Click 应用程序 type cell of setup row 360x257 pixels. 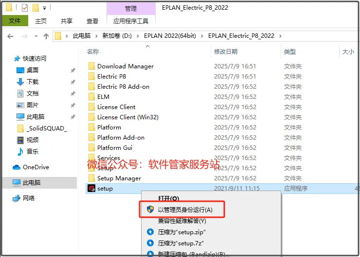point(295,188)
